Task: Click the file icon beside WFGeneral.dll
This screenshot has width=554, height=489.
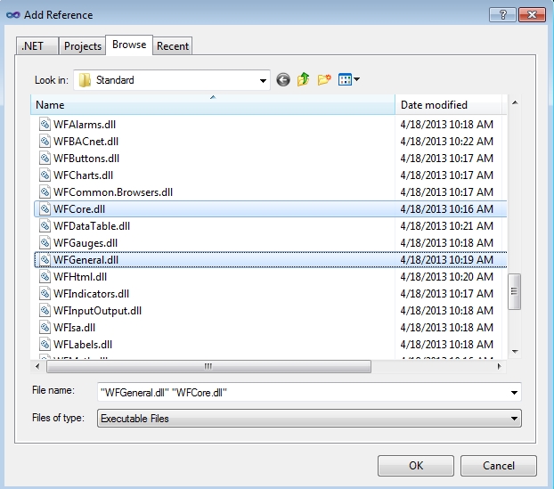Action: pos(45,260)
